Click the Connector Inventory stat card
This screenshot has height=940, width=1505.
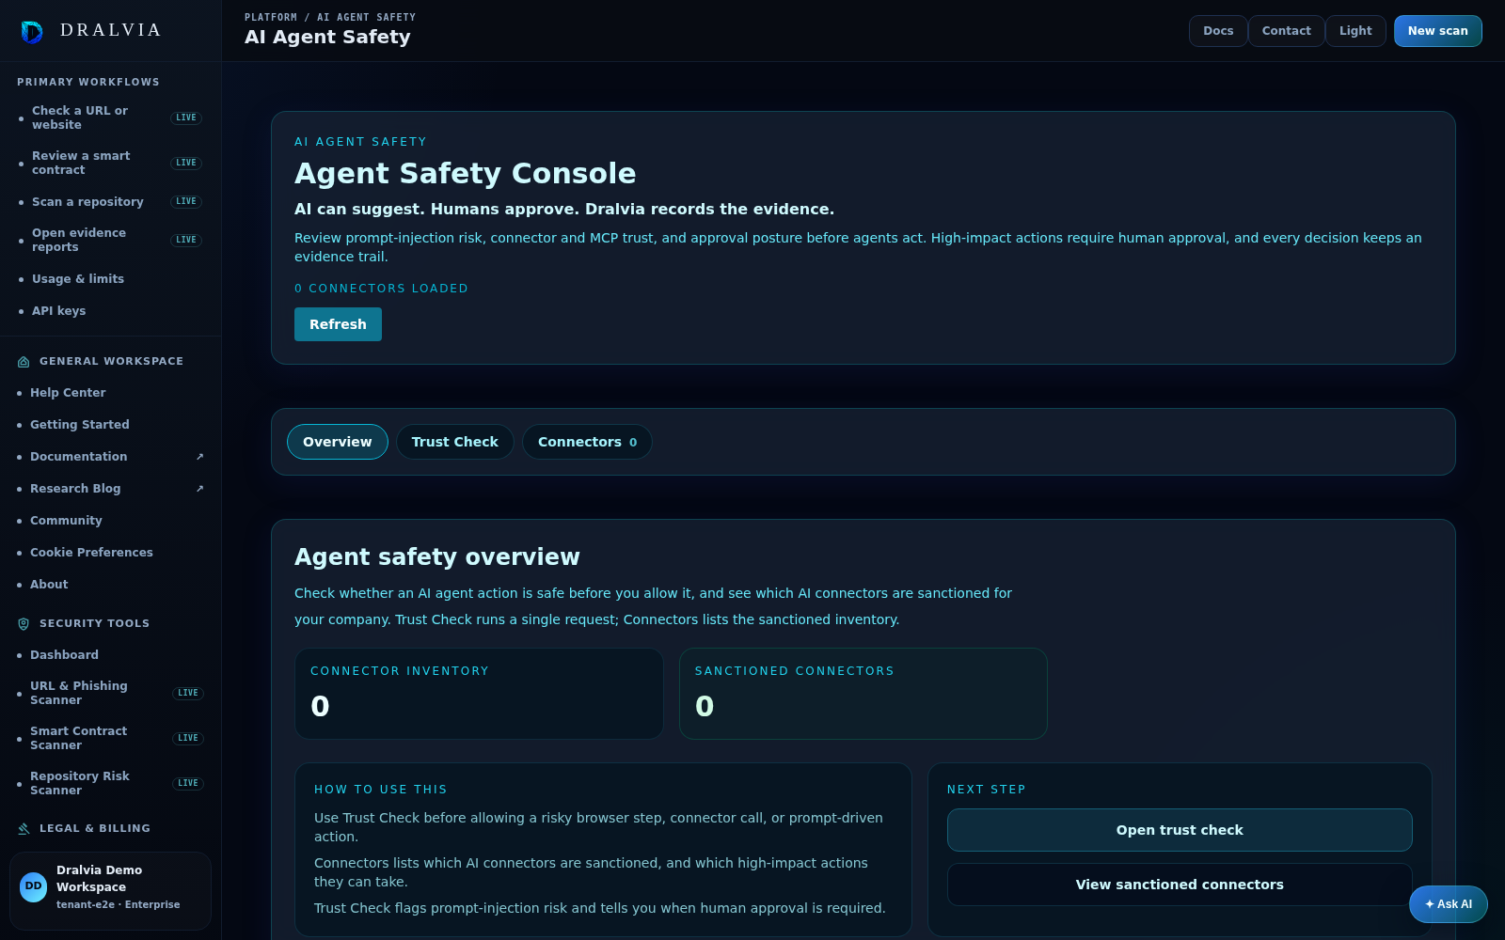tap(480, 694)
